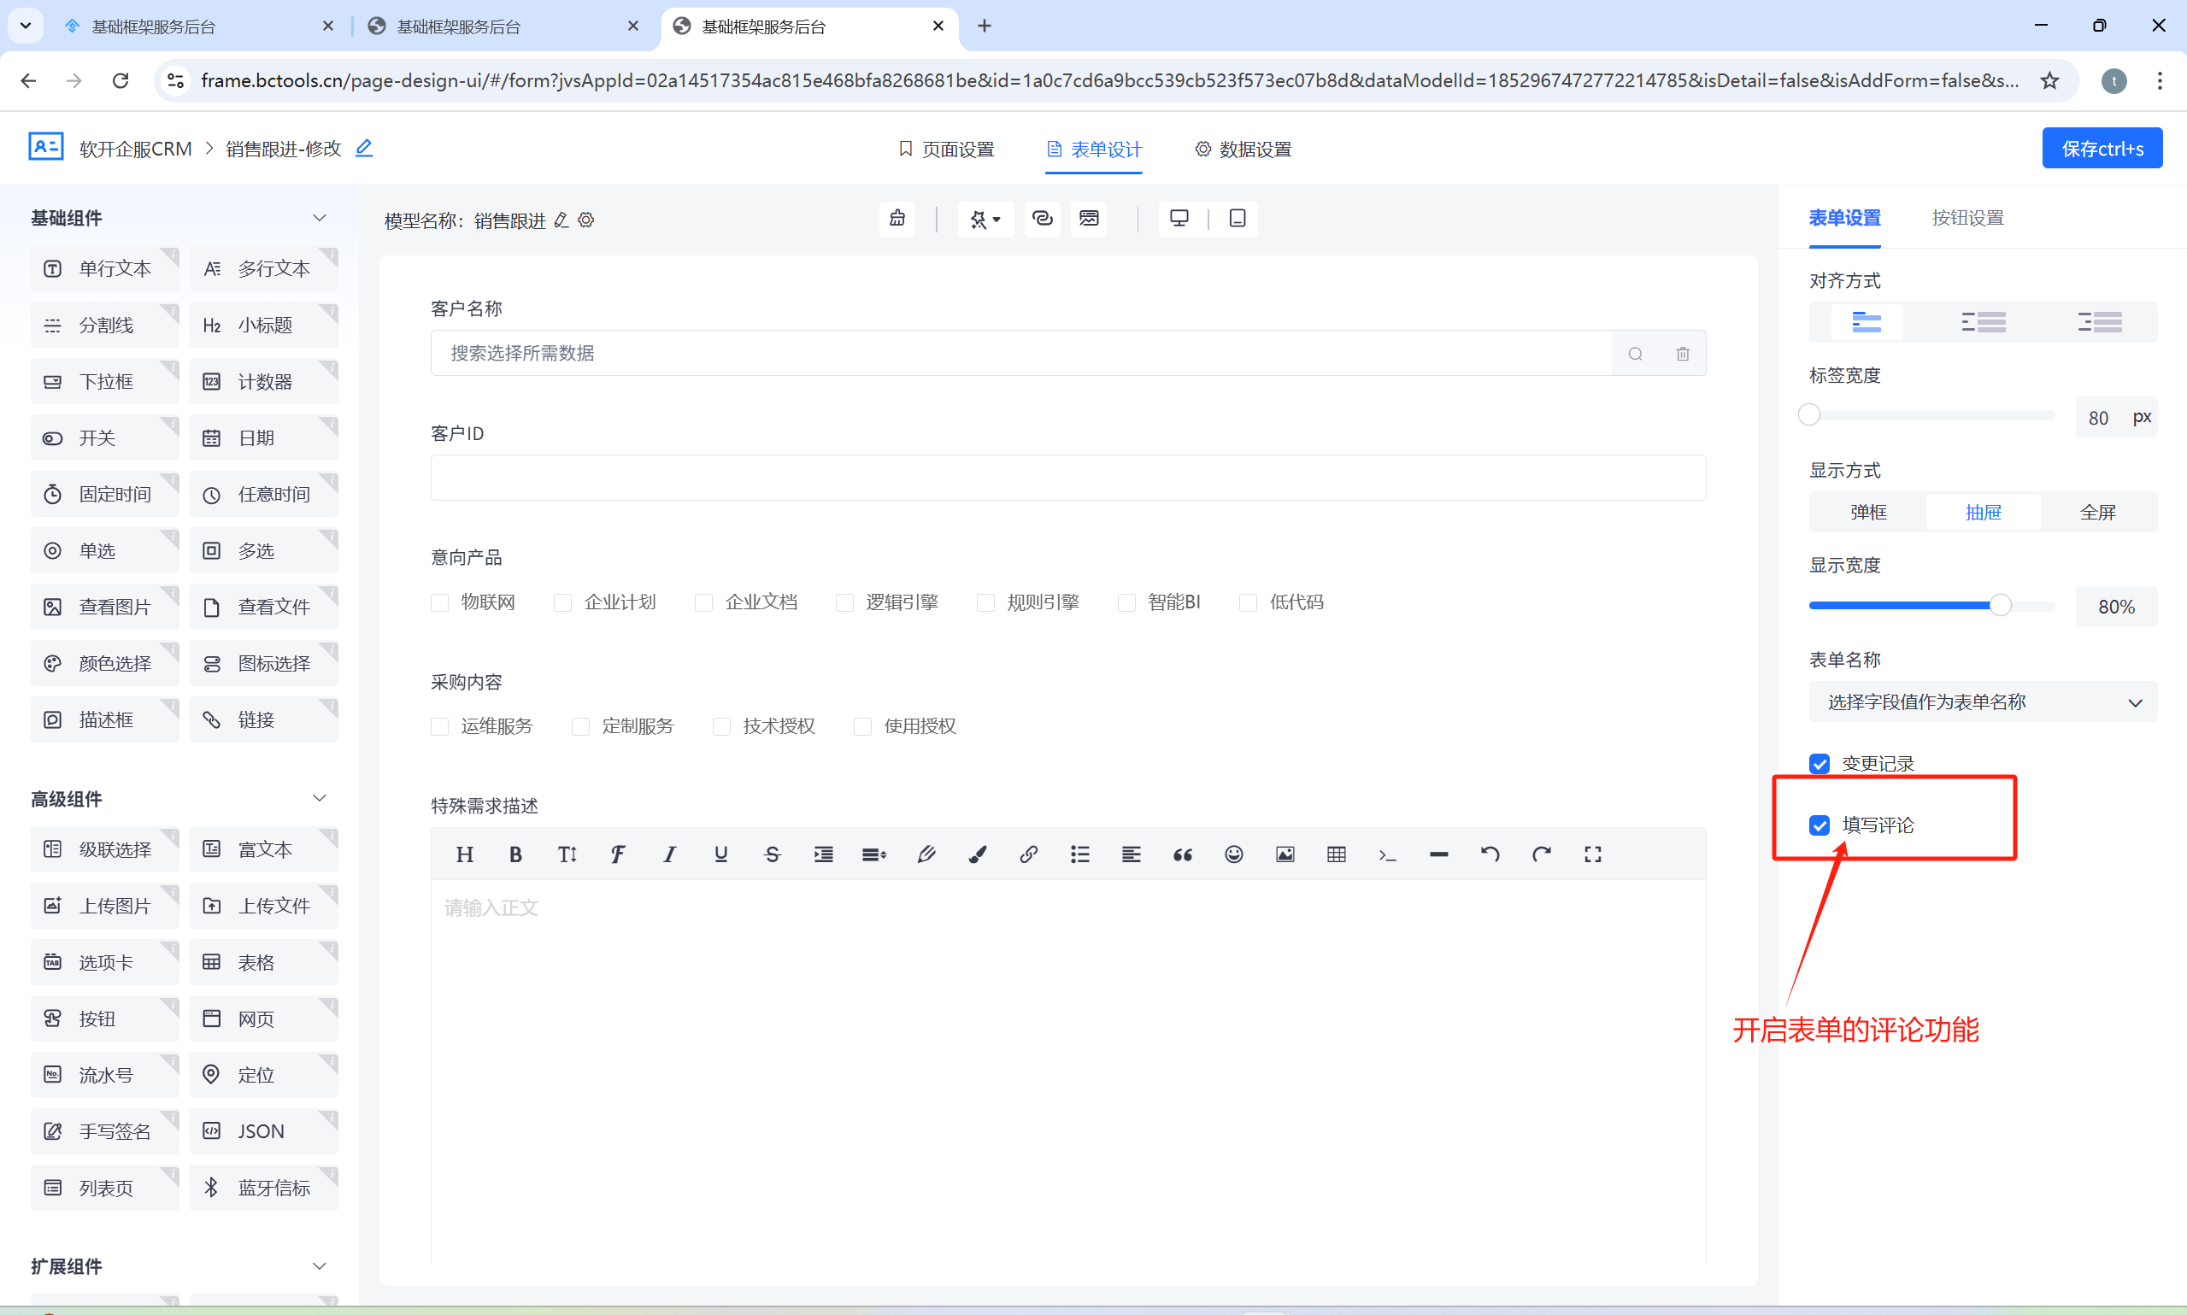The height and width of the screenshot is (1315, 2187).
Task: Click the text color pen icon
Action: pos(927,854)
